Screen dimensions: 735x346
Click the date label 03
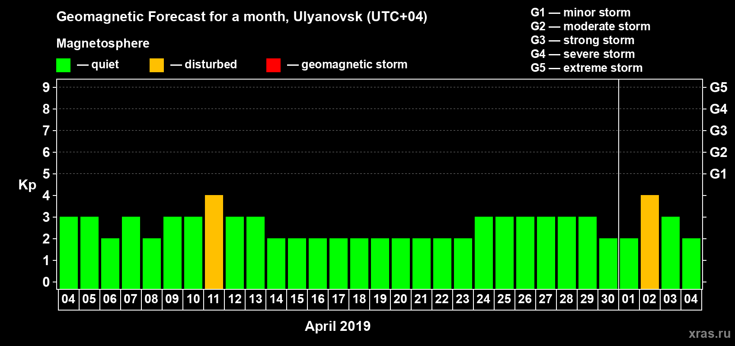[670, 299]
